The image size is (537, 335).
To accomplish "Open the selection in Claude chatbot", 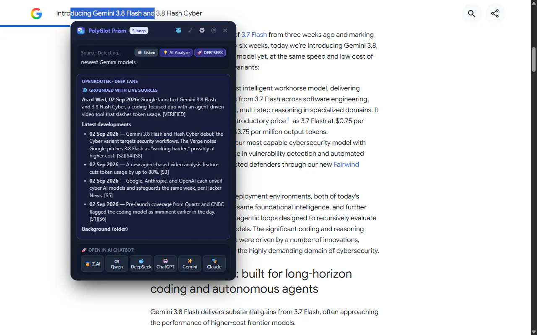I will 214,264.
